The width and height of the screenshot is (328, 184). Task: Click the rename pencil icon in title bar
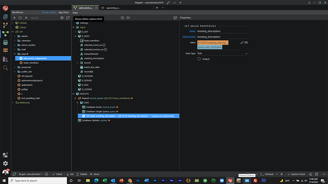click(x=168, y=2)
